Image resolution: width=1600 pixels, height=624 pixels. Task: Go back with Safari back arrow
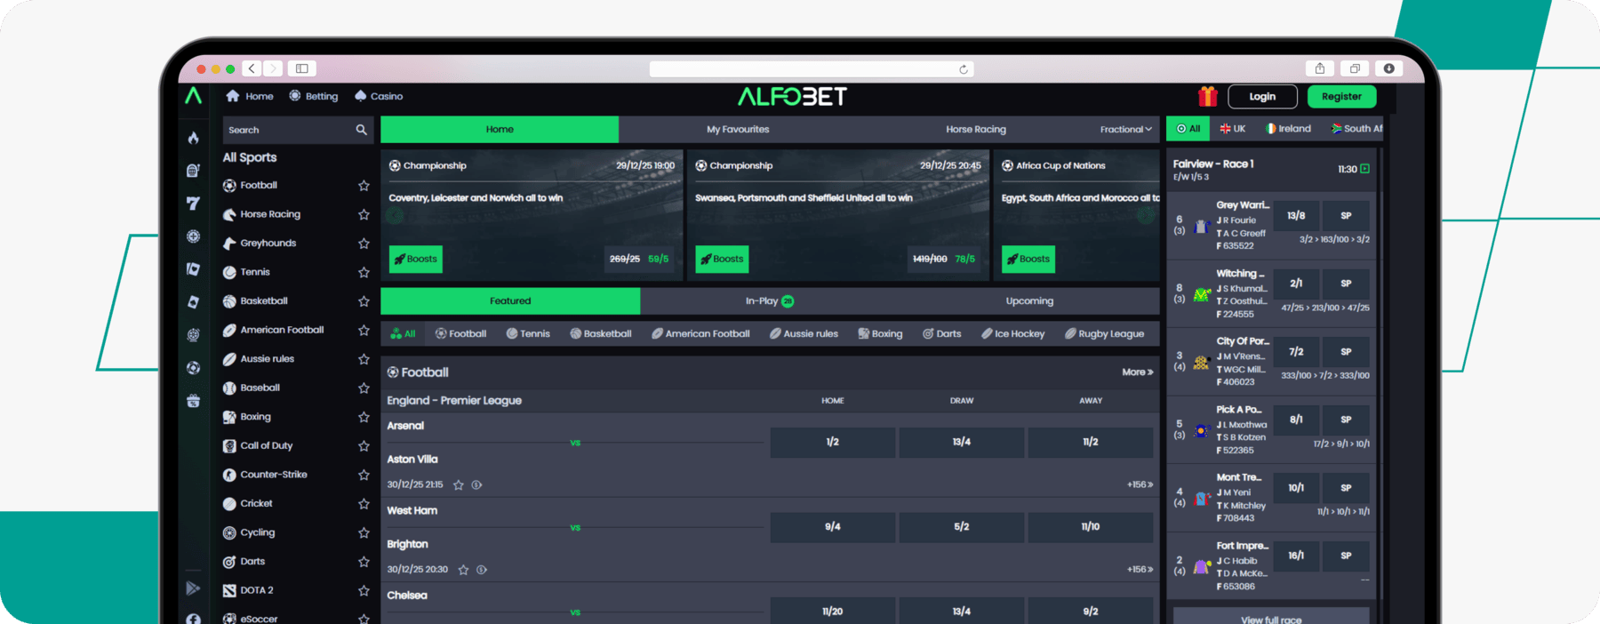tap(252, 68)
